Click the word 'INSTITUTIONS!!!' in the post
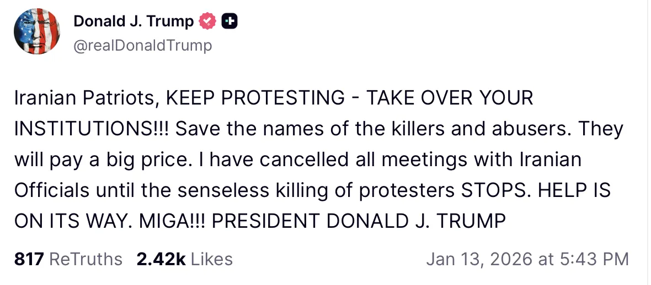651x285 pixels. point(92,129)
